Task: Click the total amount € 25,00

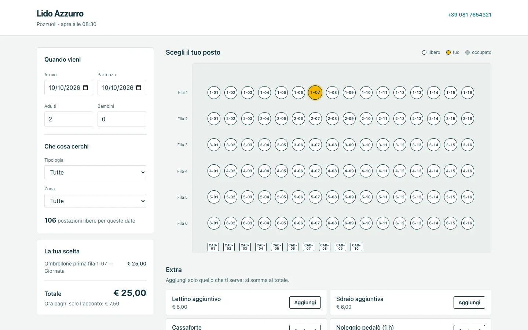Action: pos(130,293)
